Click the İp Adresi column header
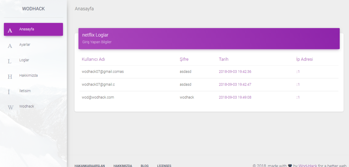Viewport: 349px width, 167px height. click(x=304, y=59)
